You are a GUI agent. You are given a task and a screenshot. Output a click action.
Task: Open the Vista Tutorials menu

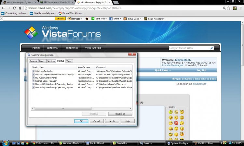coord(93,48)
